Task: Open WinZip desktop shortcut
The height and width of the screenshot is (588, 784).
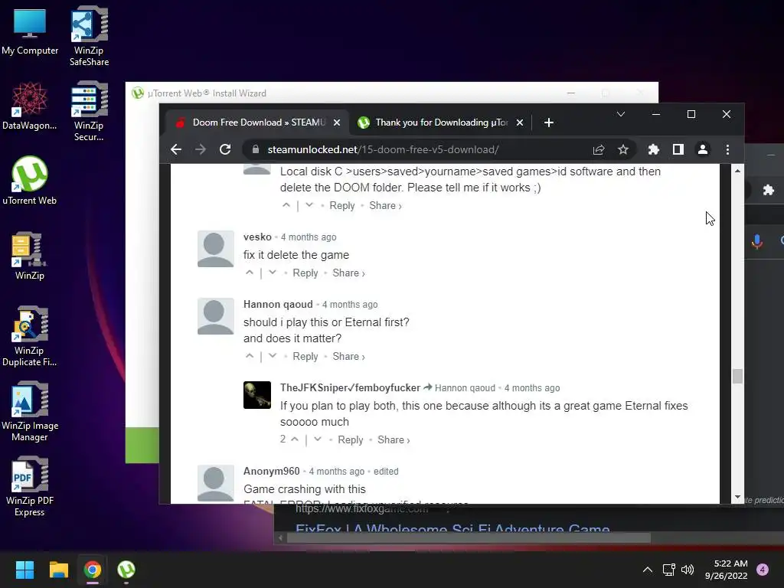Action: (30, 256)
